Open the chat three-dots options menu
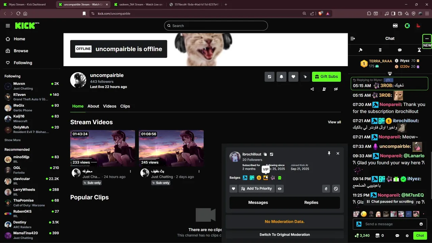This screenshot has width=432, height=243. [427, 38]
